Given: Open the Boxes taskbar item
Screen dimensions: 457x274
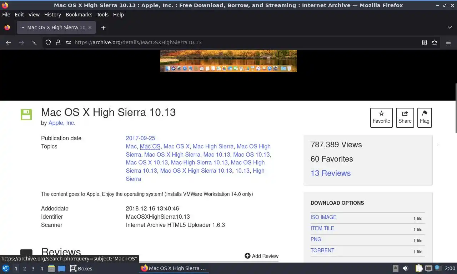Looking at the screenshot, I should coord(81,268).
